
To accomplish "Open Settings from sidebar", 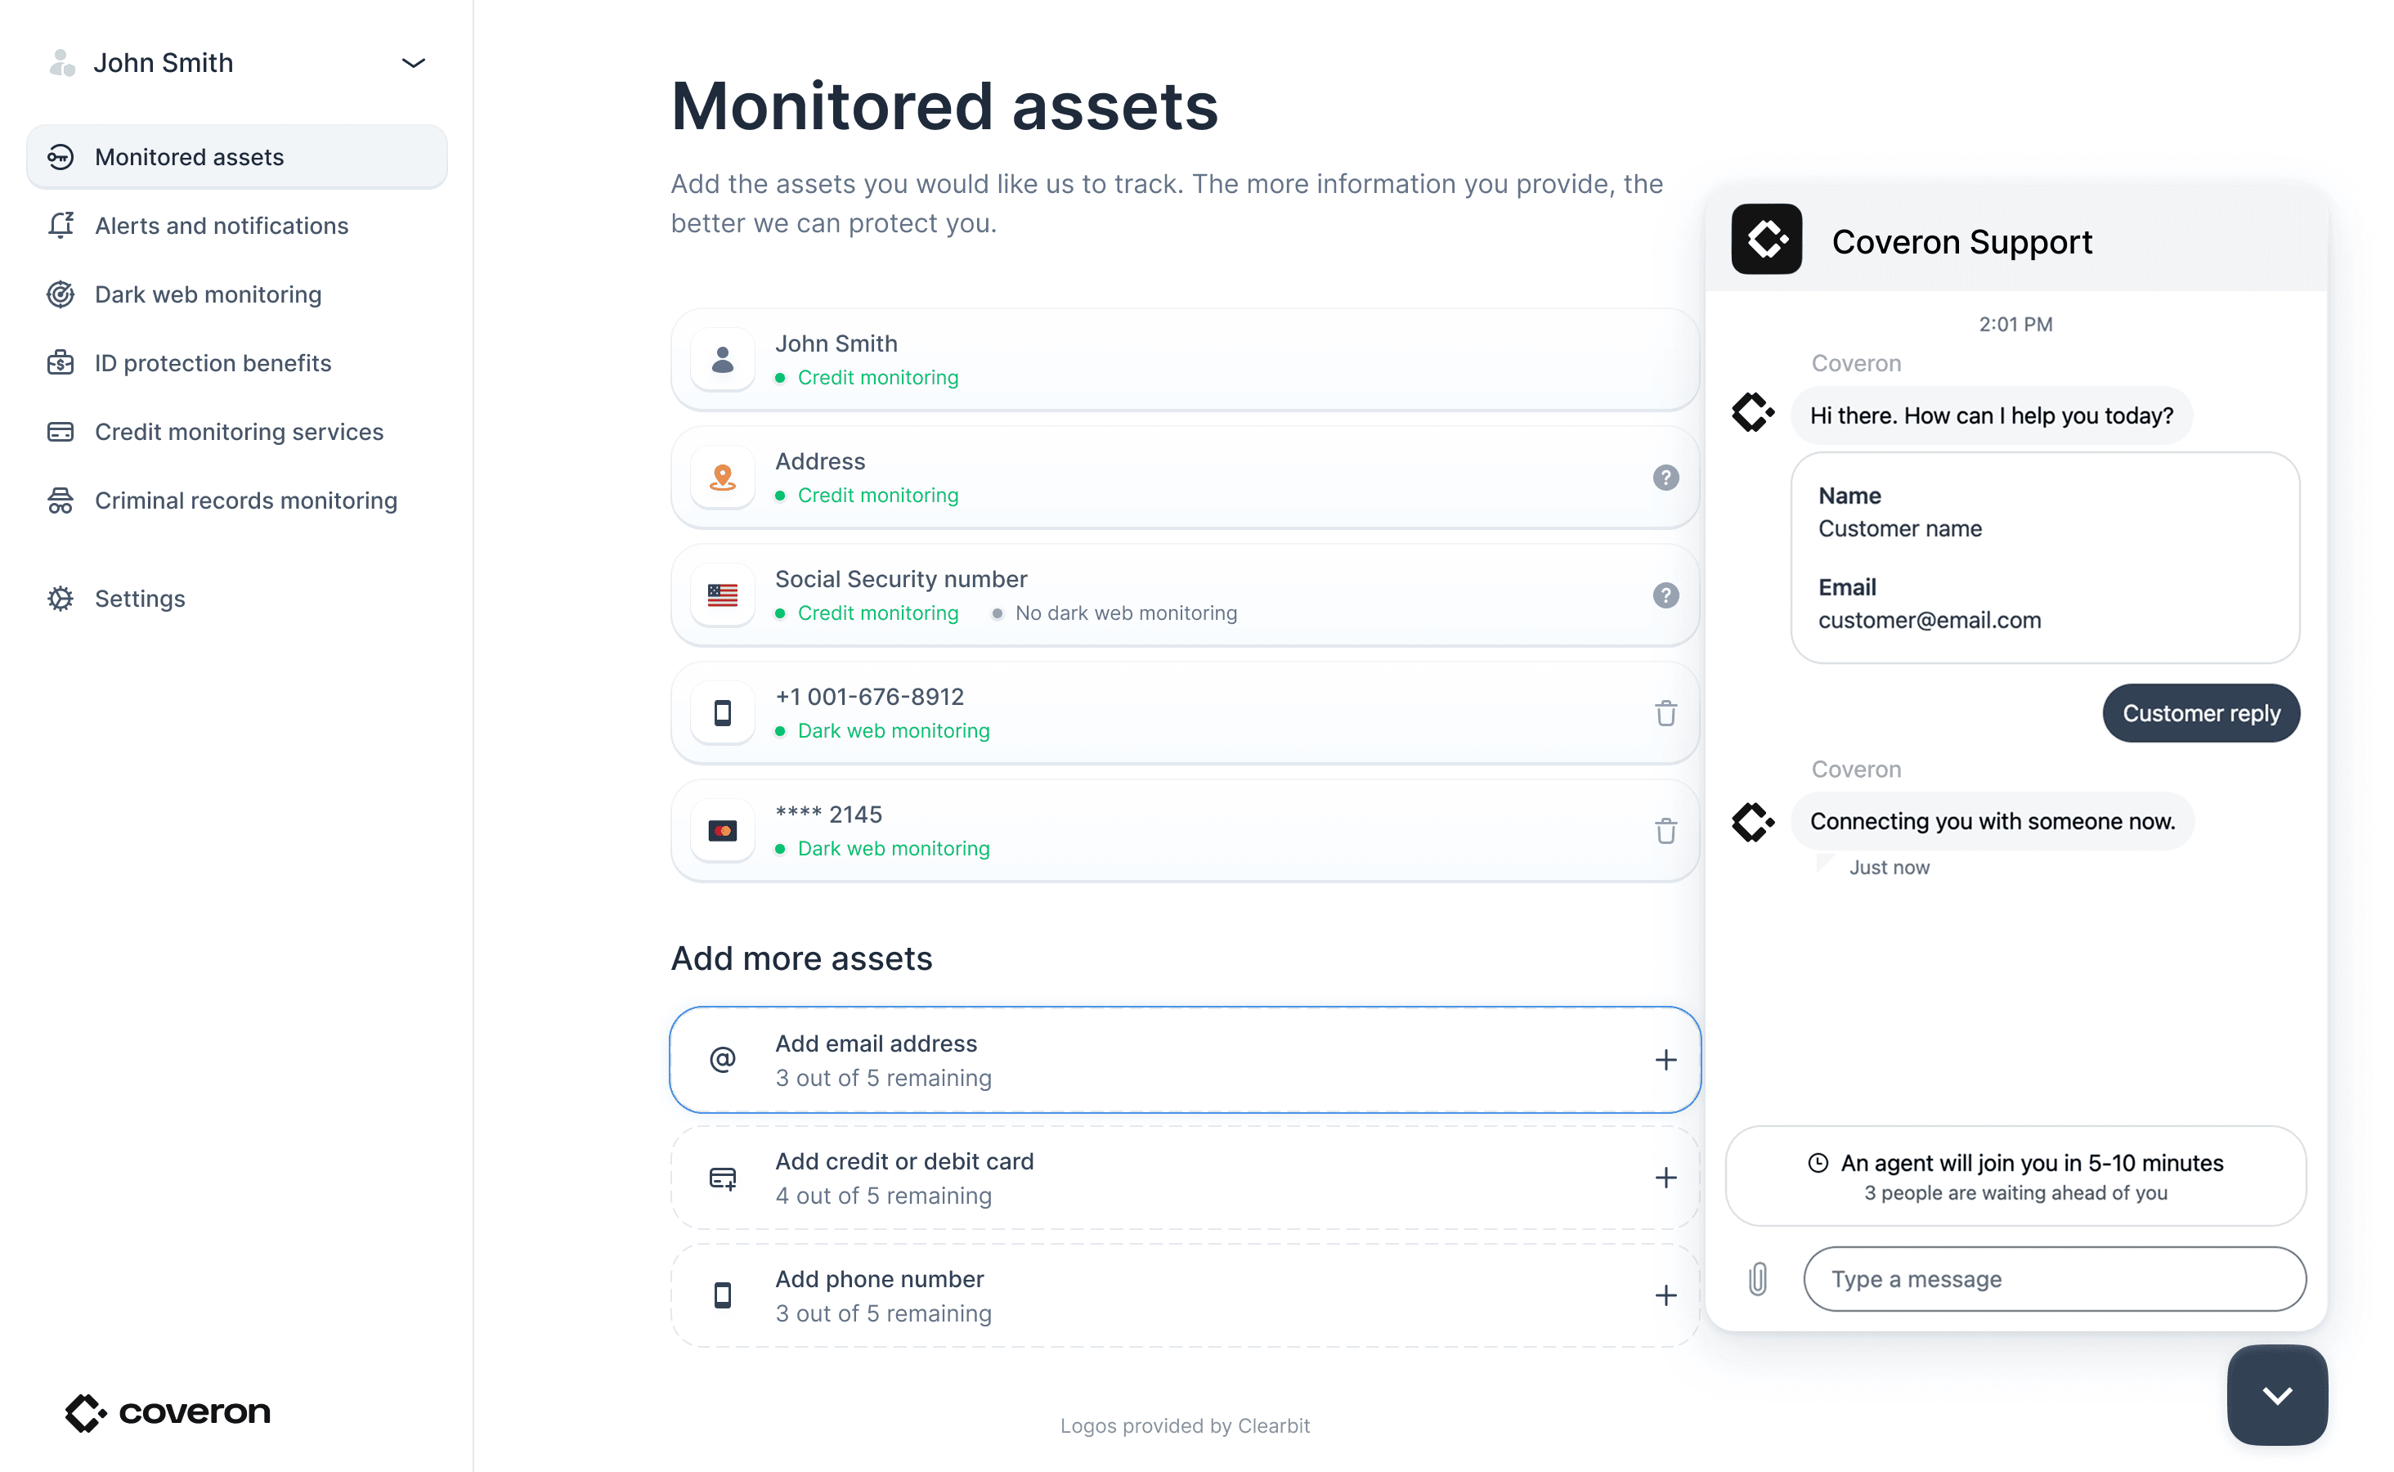I will (139, 599).
